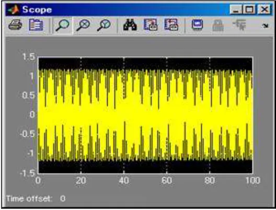Click the Print icon in Scope toolbar
Viewport: 276px width, 210px height.
click(x=15, y=25)
